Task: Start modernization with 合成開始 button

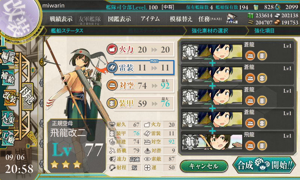Action: 264,165
